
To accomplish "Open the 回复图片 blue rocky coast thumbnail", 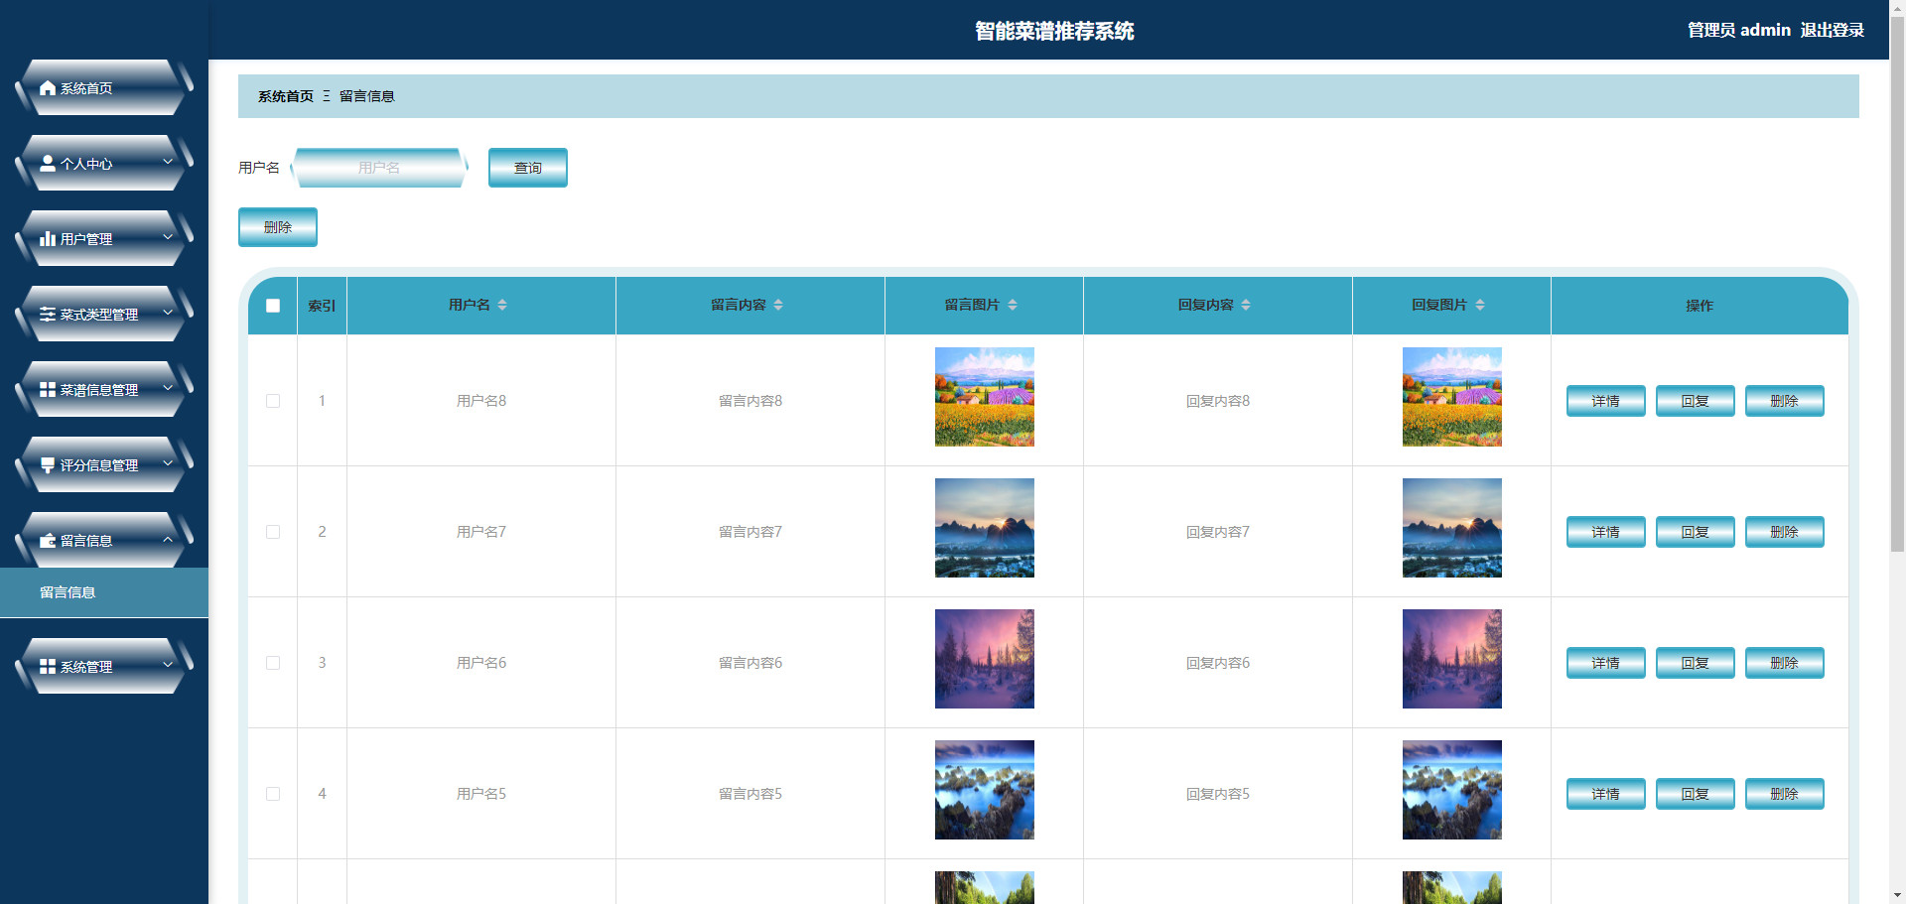I will click(x=1452, y=790).
